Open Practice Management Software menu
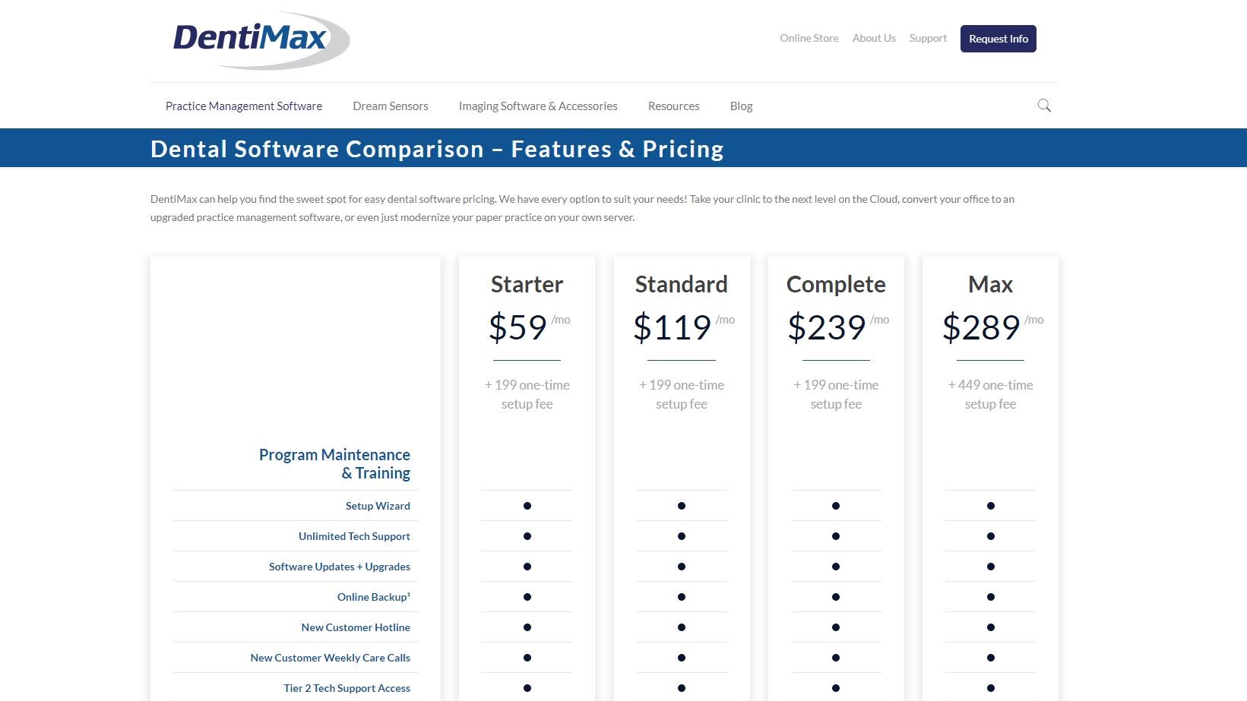Viewport: 1247px width, 701px height. click(244, 106)
